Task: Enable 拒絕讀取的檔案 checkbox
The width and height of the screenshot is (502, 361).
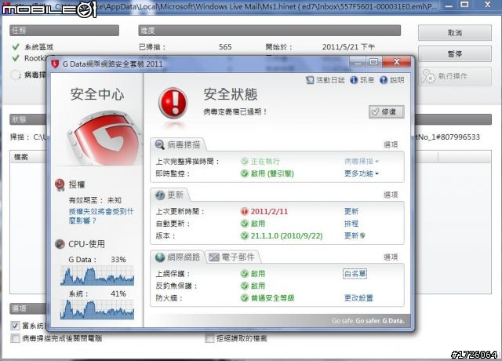Action: coord(209,338)
